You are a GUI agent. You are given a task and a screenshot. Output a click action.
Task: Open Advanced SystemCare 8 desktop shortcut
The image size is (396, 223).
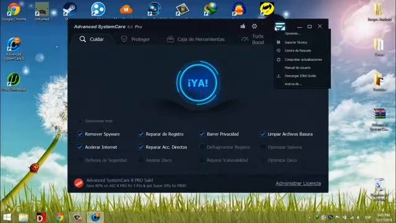tap(14, 49)
